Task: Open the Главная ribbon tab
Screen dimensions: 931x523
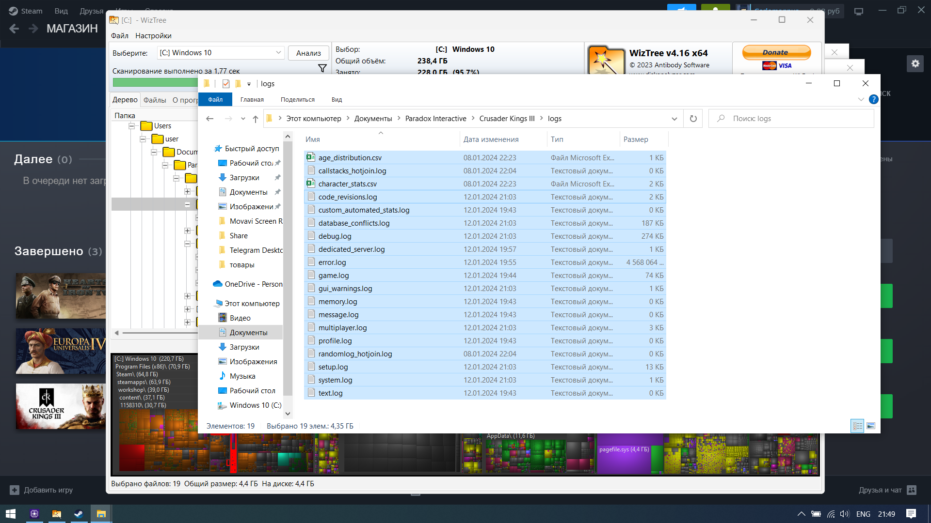Action: [252, 100]
